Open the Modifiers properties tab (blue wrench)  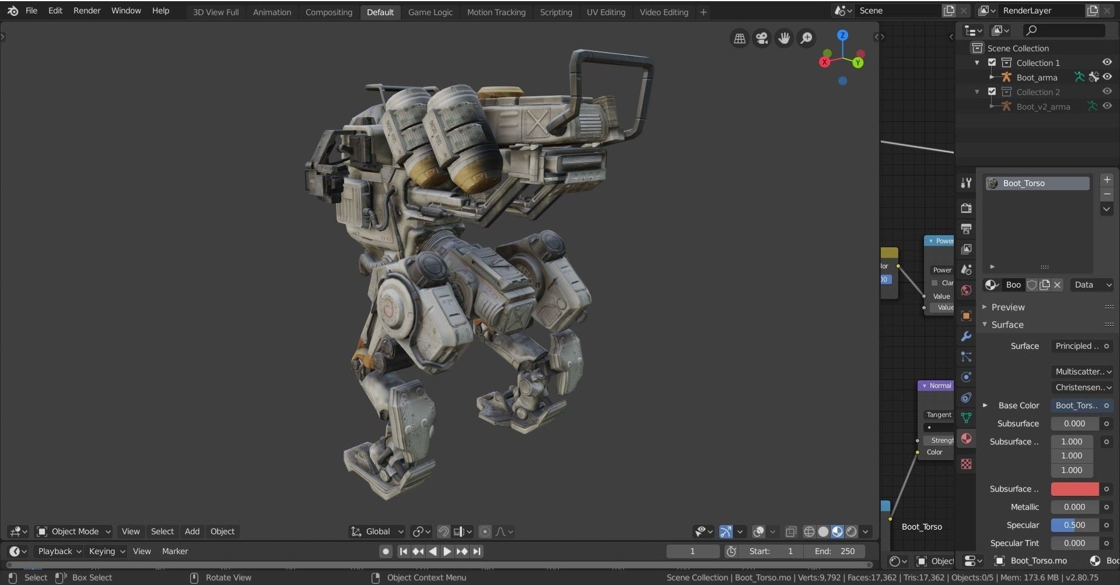pos(966,336)
